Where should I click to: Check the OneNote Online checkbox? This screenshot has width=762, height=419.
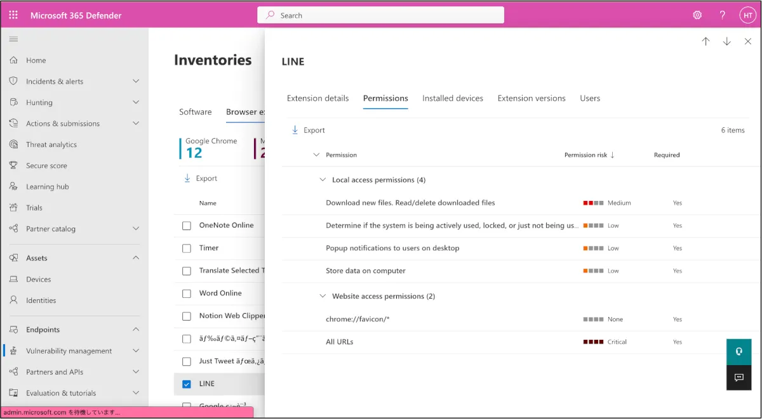click(187, 226)
